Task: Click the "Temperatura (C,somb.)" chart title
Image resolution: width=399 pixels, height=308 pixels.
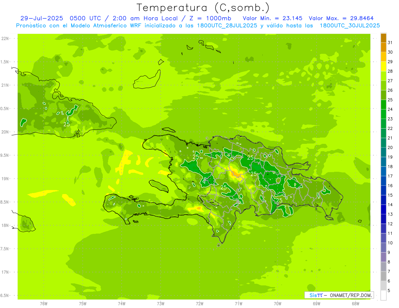Action: tap(203, 8)
